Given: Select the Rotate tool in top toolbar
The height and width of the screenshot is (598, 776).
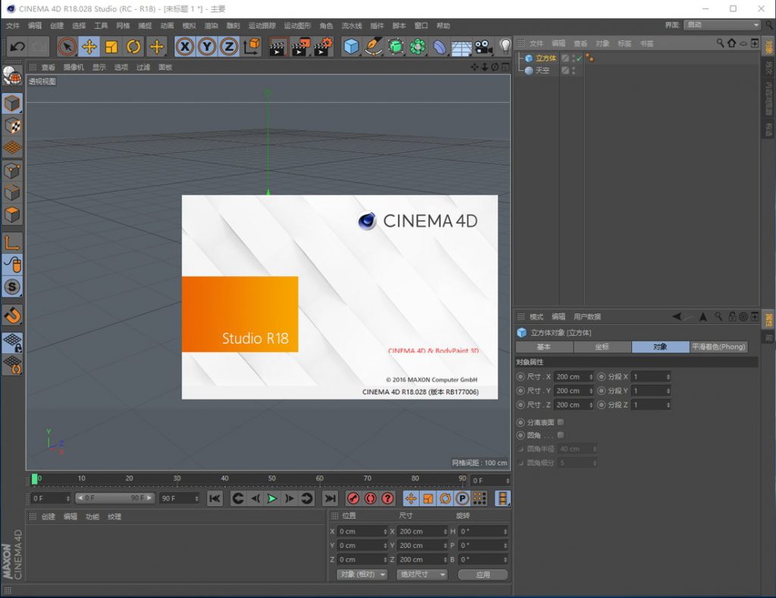Looking at the screenshot, I should 134,47.
